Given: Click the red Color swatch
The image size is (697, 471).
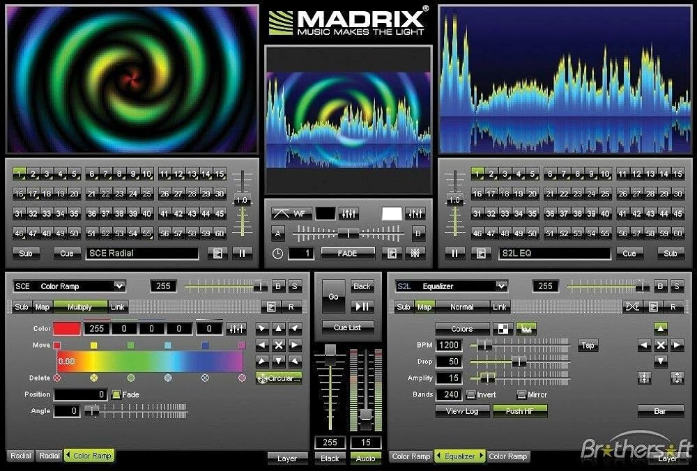Looking at the screenshot, I should [x=67, y=329].
